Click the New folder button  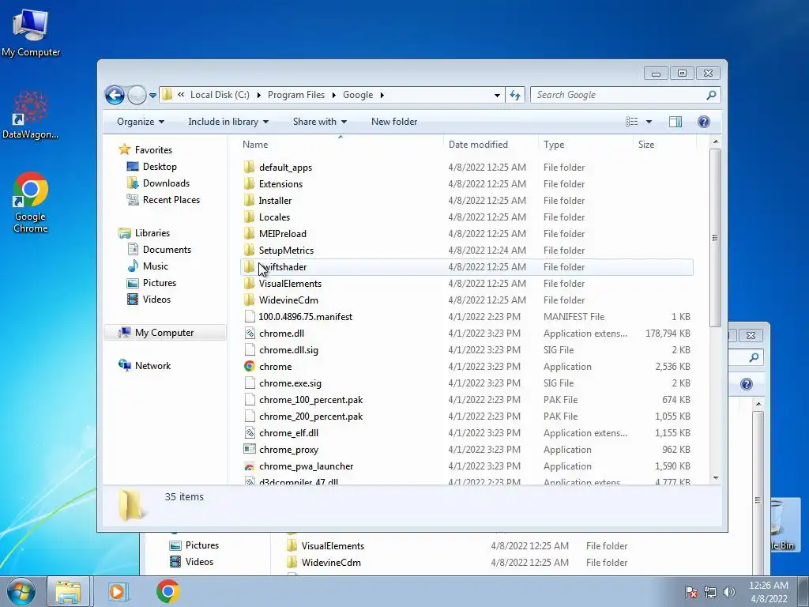tap(394, 122)
